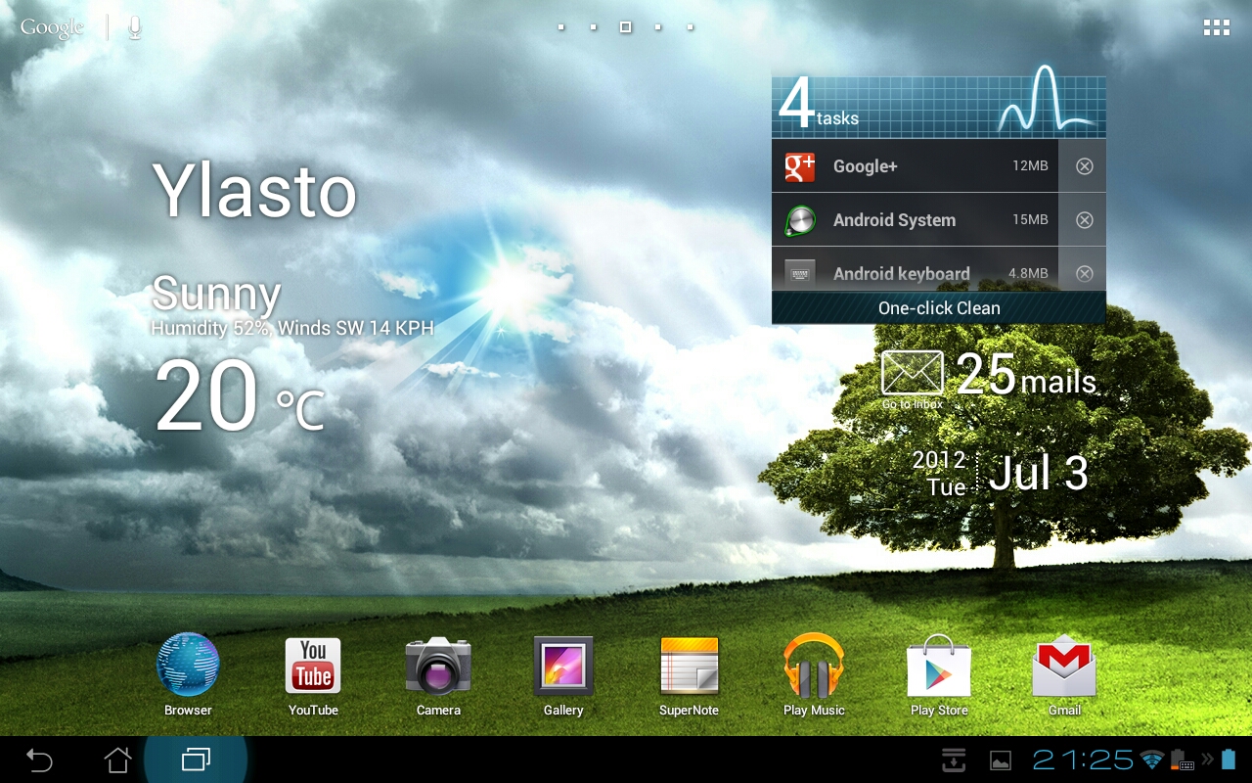The height and width of the screenshot is (783, 1252).
Task: Open the Play Music app
Action: (x=814, y=674)
